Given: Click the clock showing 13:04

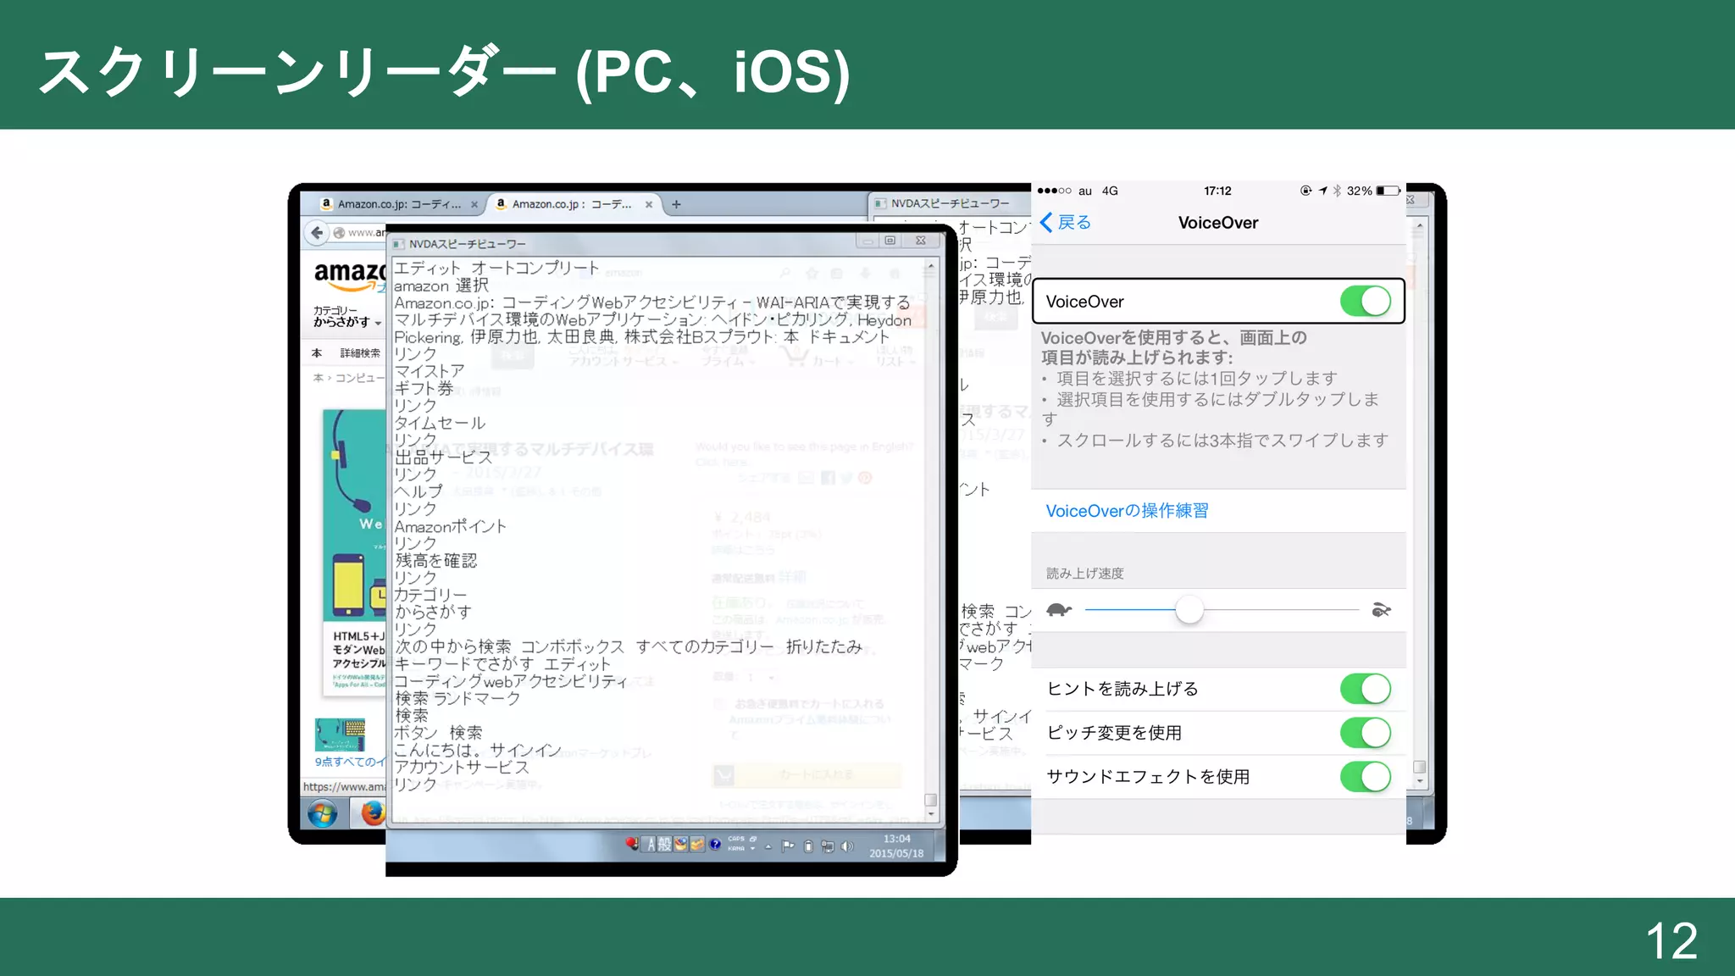Looking at the screenshot, I should coord(897,839).
